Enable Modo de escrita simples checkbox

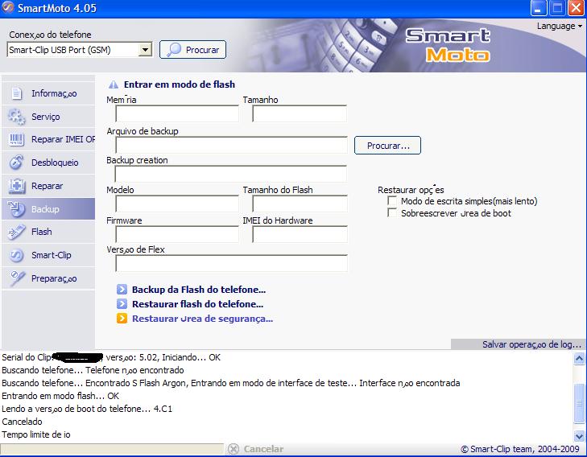point(392,201)
